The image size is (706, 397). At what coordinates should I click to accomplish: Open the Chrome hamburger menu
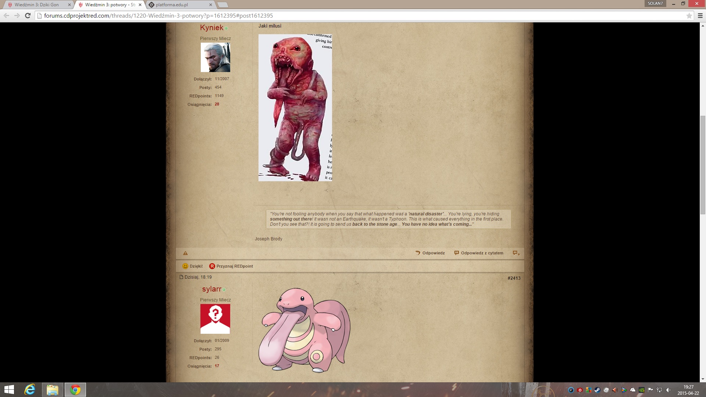pos(700,15)
